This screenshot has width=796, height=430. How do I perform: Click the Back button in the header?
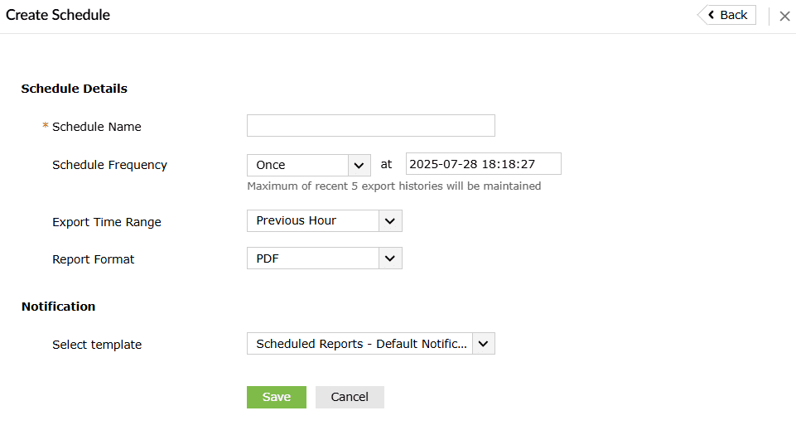(x=727, y=15)
